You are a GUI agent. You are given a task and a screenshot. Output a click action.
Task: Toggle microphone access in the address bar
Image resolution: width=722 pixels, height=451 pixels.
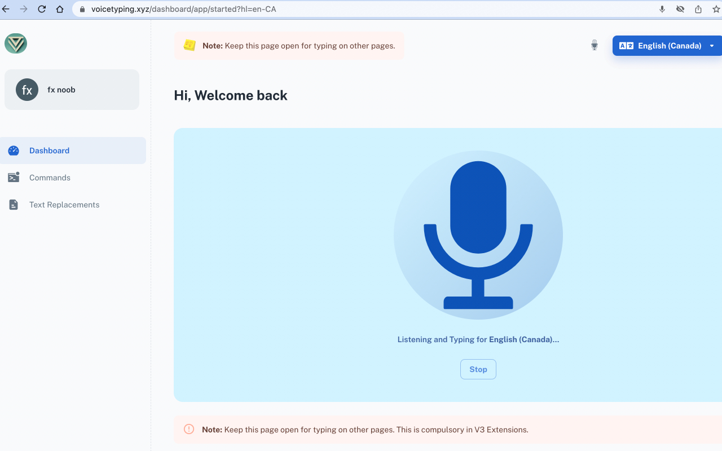tap(662, 9)
